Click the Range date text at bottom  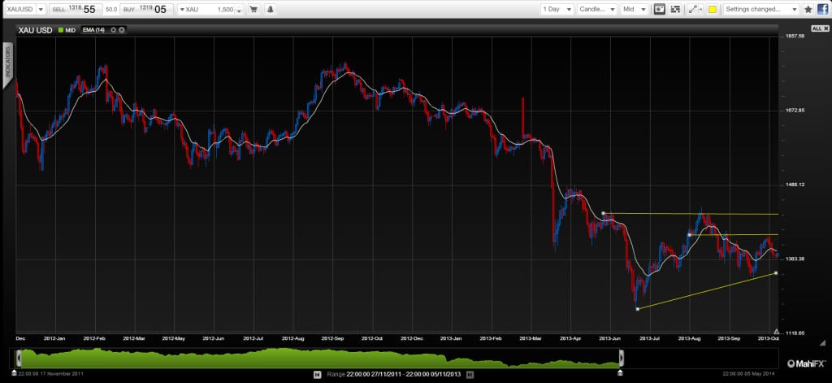pos(394,375)
